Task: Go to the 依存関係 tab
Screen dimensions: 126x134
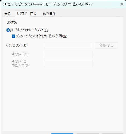Action: 49,14
